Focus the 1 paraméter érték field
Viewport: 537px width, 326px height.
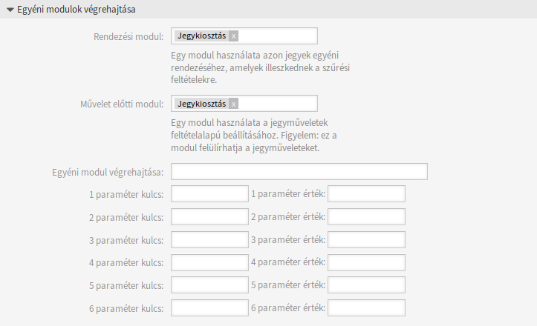[x=366, y=194]
